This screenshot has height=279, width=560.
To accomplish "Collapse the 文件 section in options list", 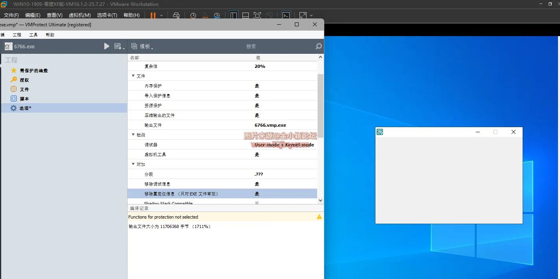I will [x=133, y=76].
